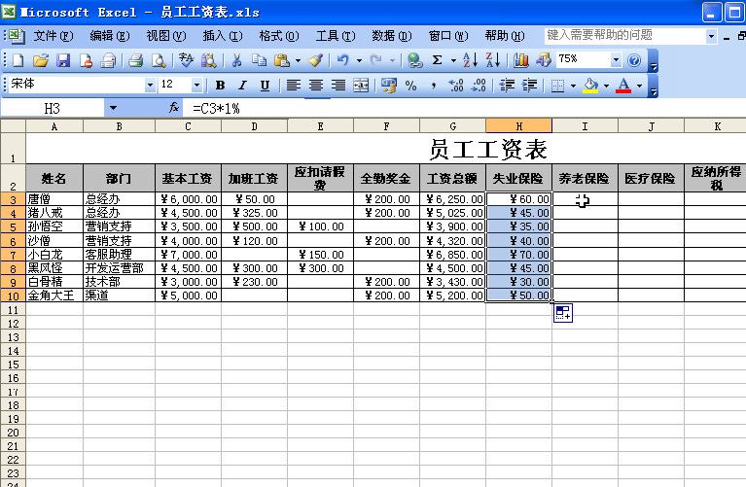Toggle italic formatting
Screen dimensions: 746x487
pos(242,86)
